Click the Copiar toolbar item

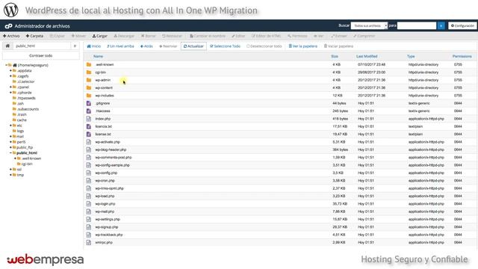(58, 36)
